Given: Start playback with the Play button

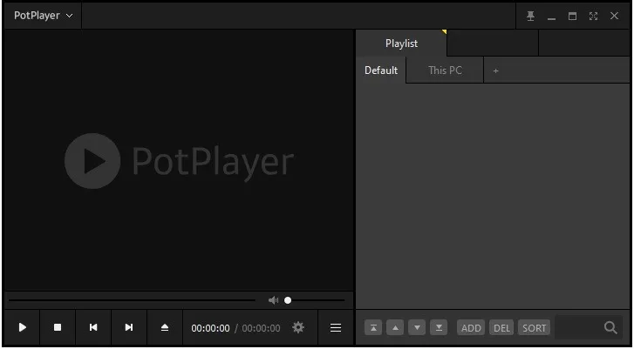Looking at the screenshot, I should [23, 327].
